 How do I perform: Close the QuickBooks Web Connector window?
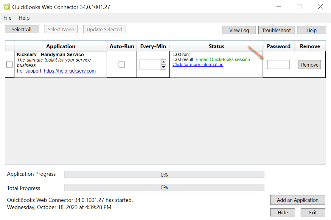320,7
